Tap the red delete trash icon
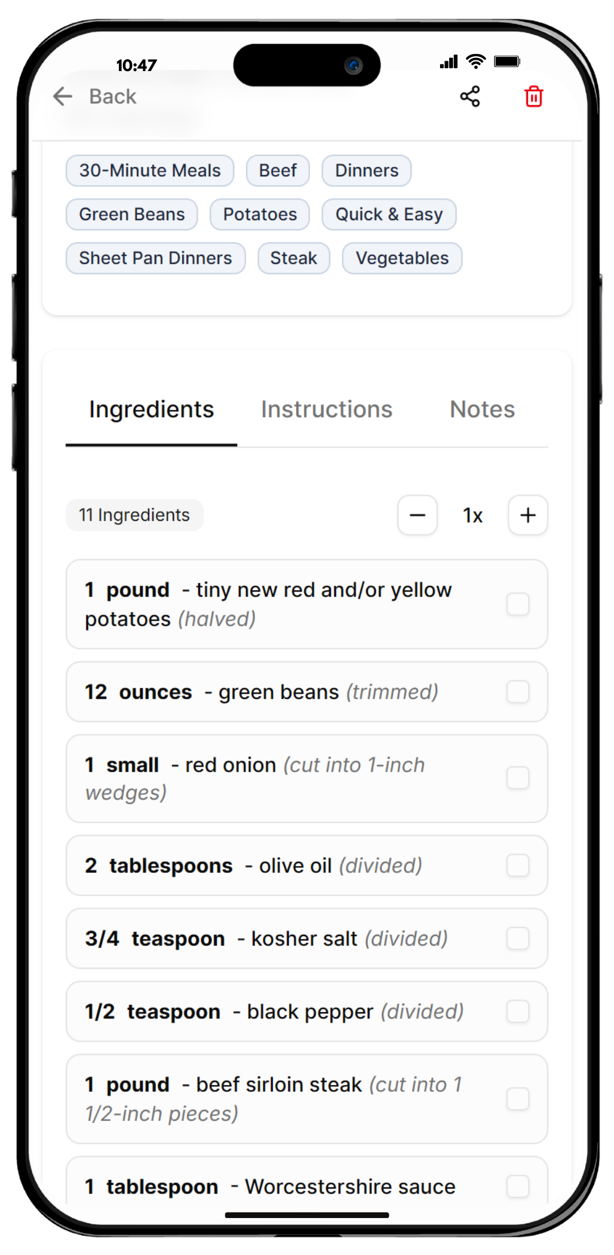Screen dimensions: 614x1255 tap(534, 97)
